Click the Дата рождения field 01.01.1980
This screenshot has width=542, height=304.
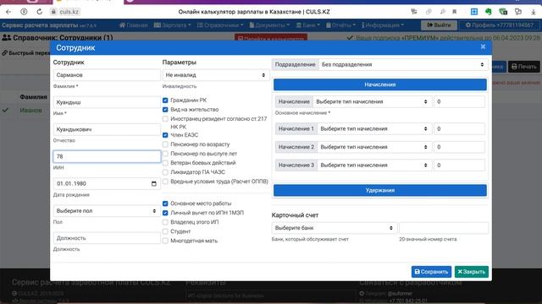107,184
